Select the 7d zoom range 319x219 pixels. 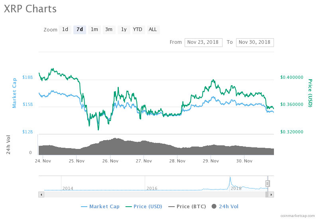(x=80, y=29)
